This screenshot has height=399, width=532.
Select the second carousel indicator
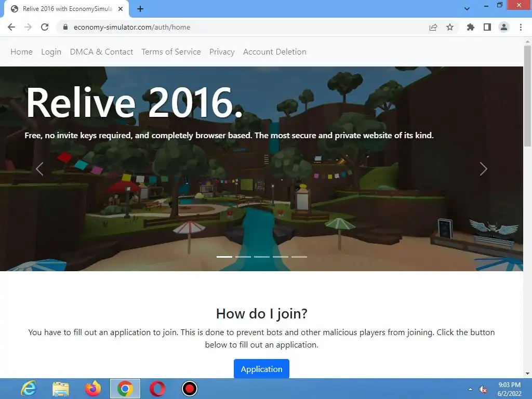point(243,257)
